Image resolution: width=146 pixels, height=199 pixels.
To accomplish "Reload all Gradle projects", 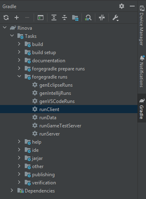I will tap(6, 17).
